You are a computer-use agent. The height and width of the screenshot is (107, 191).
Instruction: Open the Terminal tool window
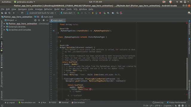click(64, 103)
